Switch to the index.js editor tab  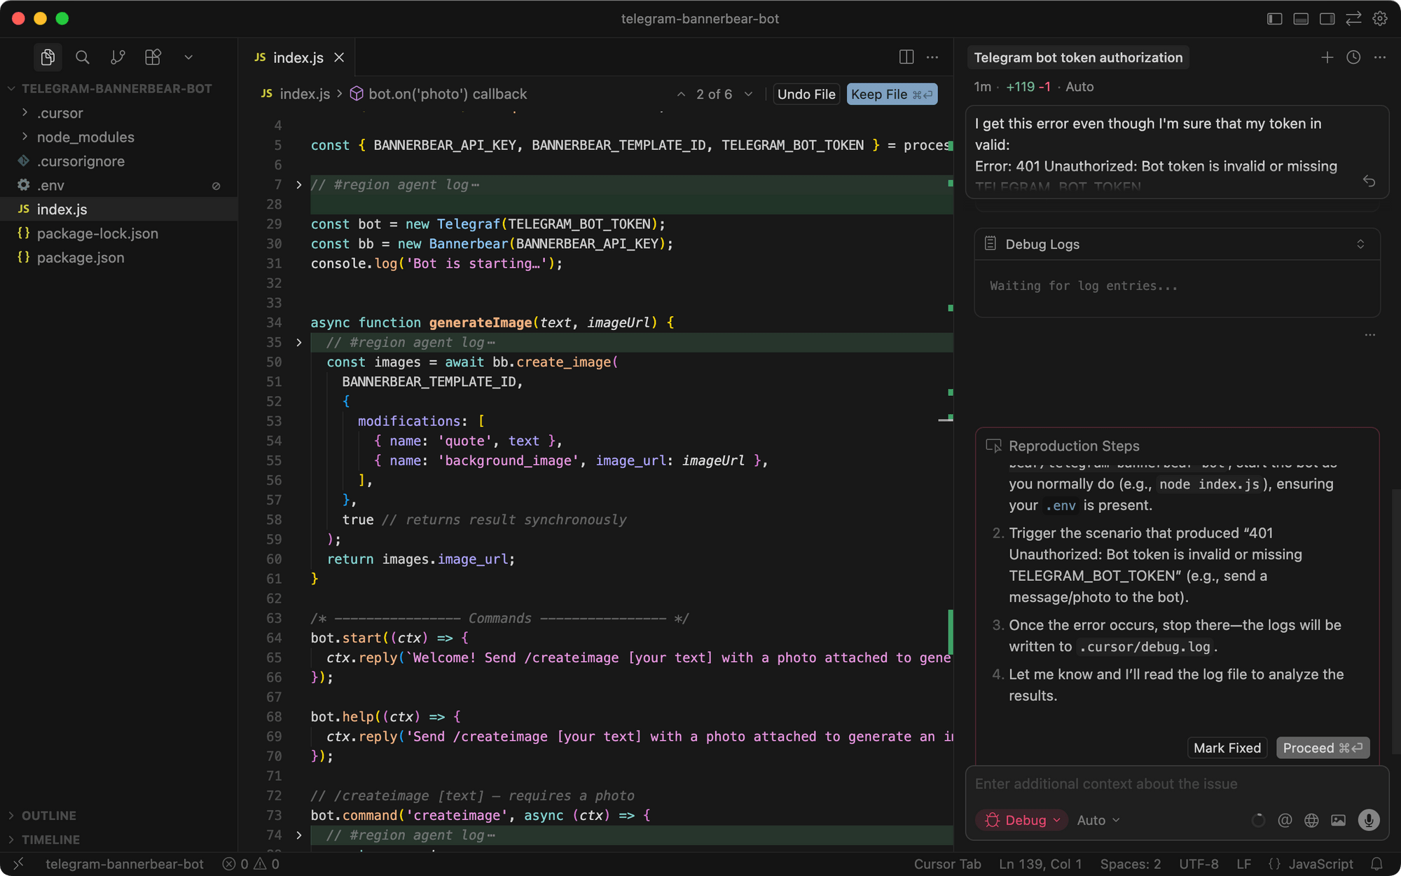coord(298,57)
